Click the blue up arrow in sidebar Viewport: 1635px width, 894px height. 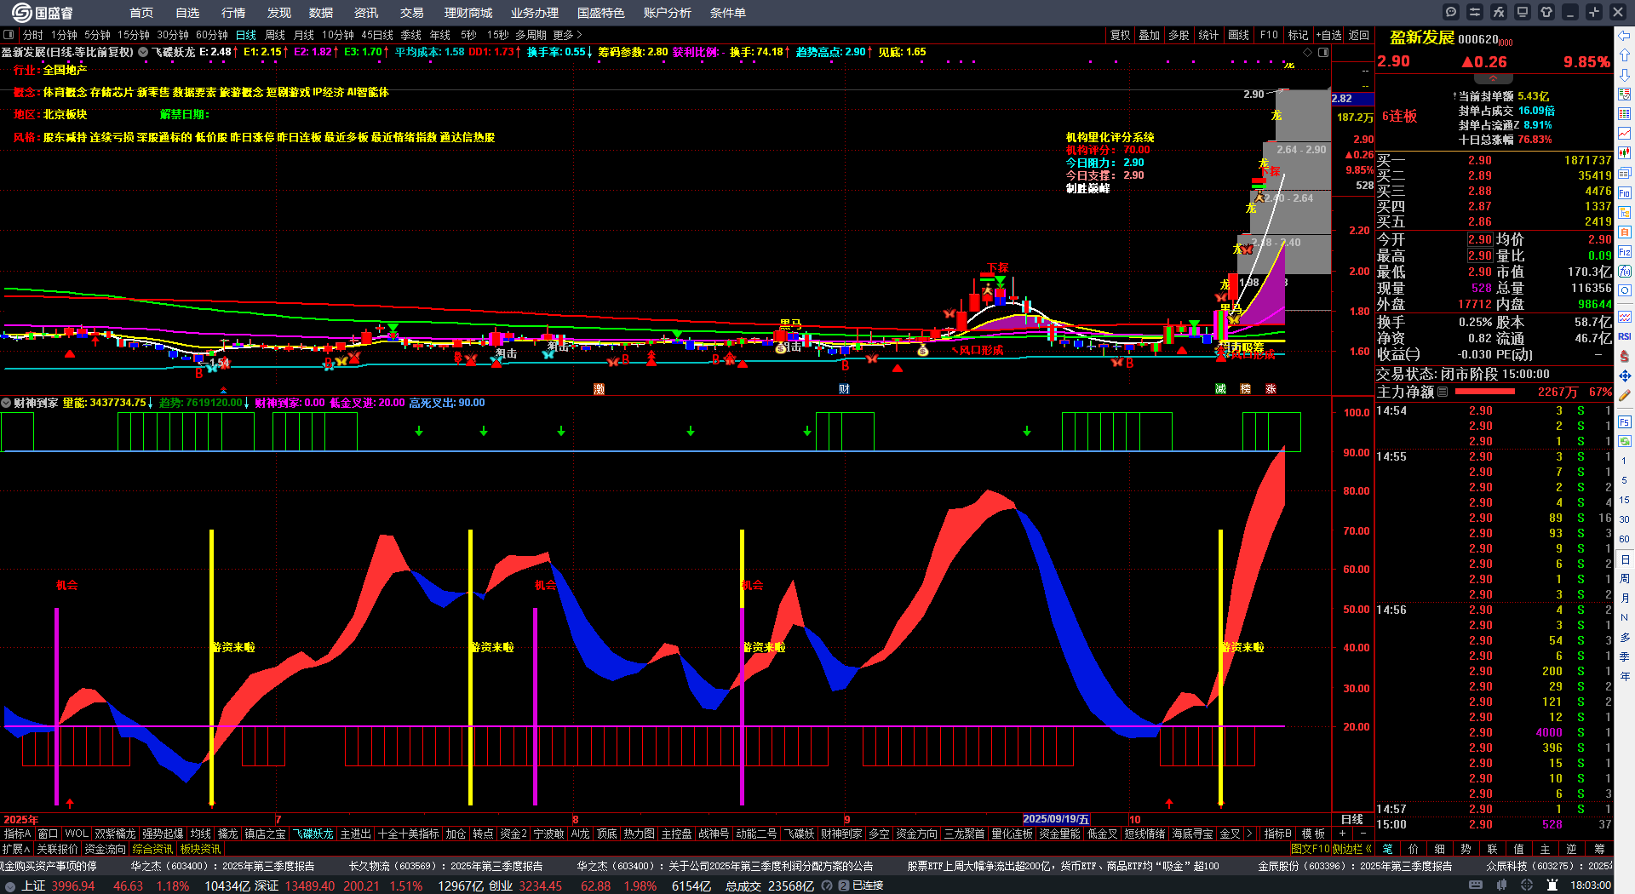pos(1625,55)
